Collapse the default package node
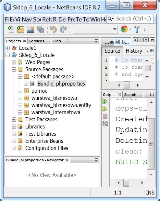 pos(20,77)
